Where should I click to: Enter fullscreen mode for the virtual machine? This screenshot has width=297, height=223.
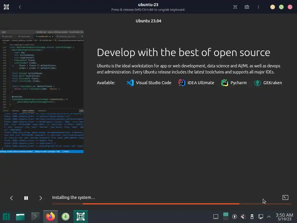[235, 7]
